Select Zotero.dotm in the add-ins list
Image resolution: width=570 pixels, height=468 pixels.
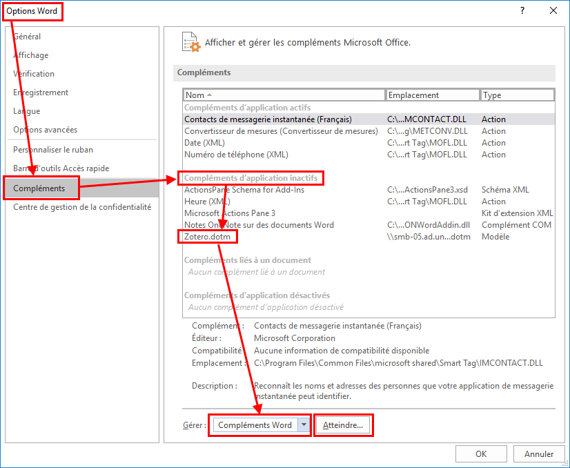pyautogui.click(x=209, y=237)
